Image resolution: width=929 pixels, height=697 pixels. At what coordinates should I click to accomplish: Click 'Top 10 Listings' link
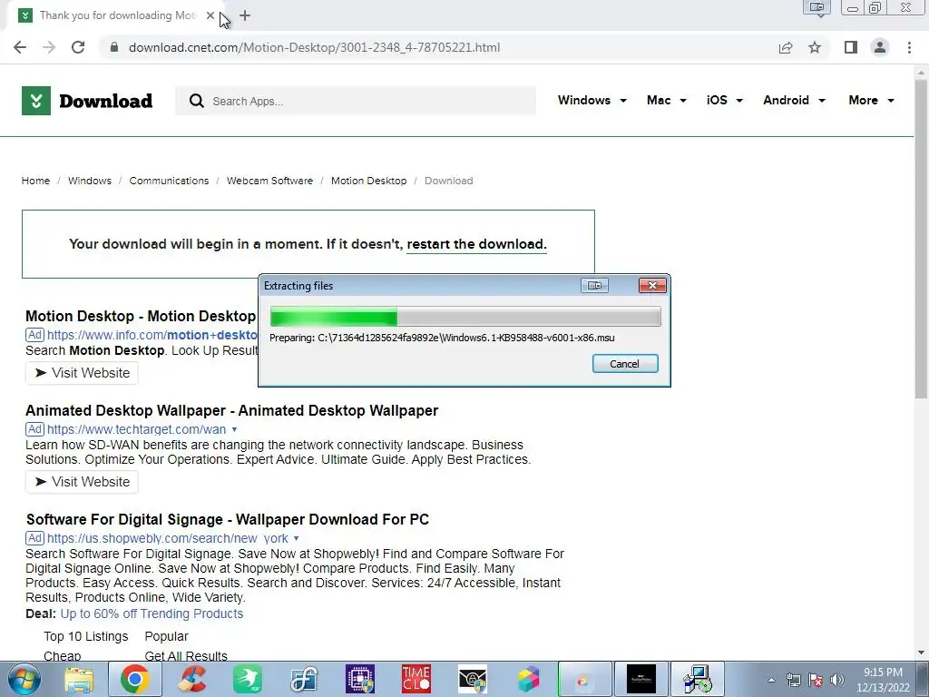[86, 636]
